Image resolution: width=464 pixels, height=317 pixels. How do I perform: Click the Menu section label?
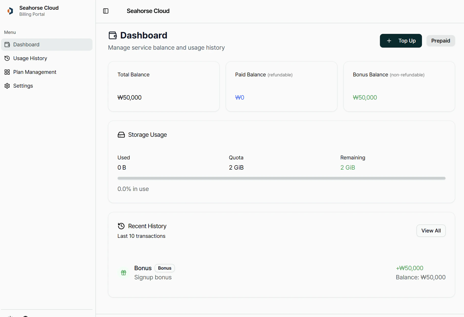[10, 32]
